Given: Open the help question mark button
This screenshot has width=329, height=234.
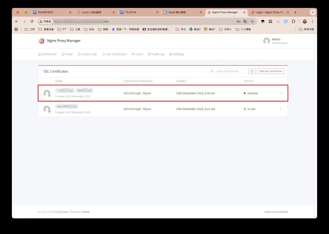Looking at the screenshot, I should coord(252,71).
